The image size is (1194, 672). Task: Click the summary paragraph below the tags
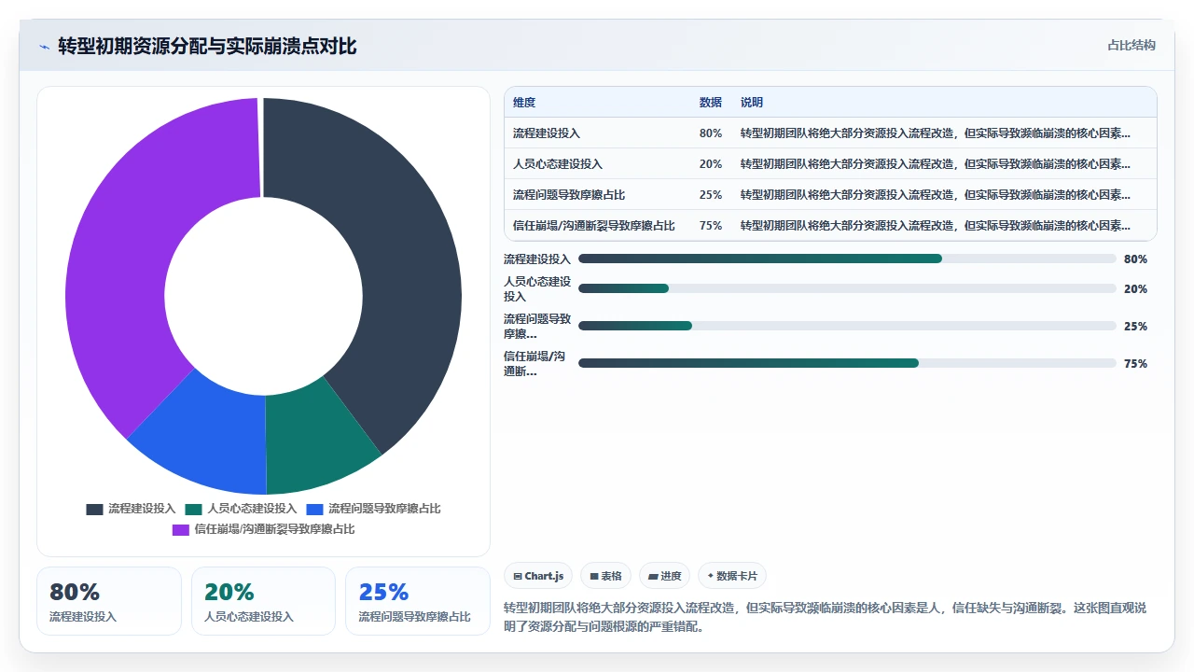pos(825,617)
